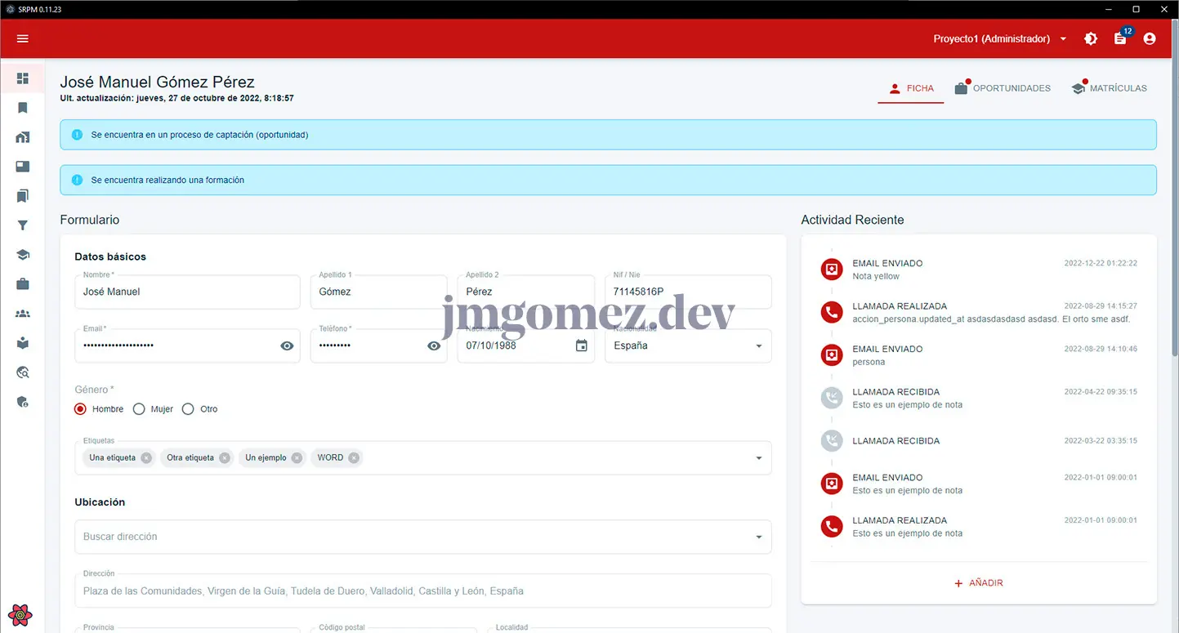Select the Otro gender radio button
Viewport: 1179px width, 633px height.
(188, 409)
